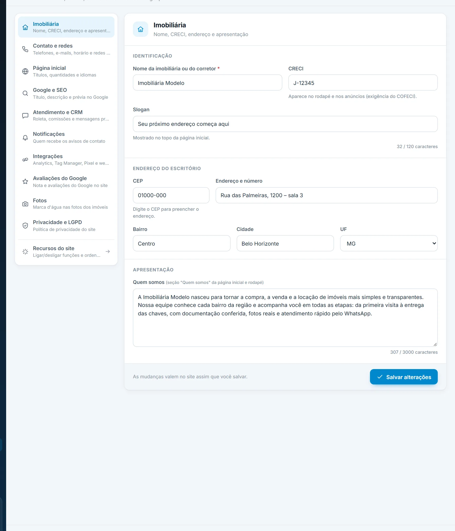Go to the Página inicial settings
Screen dimensions: 455x531
coord(66,71)
